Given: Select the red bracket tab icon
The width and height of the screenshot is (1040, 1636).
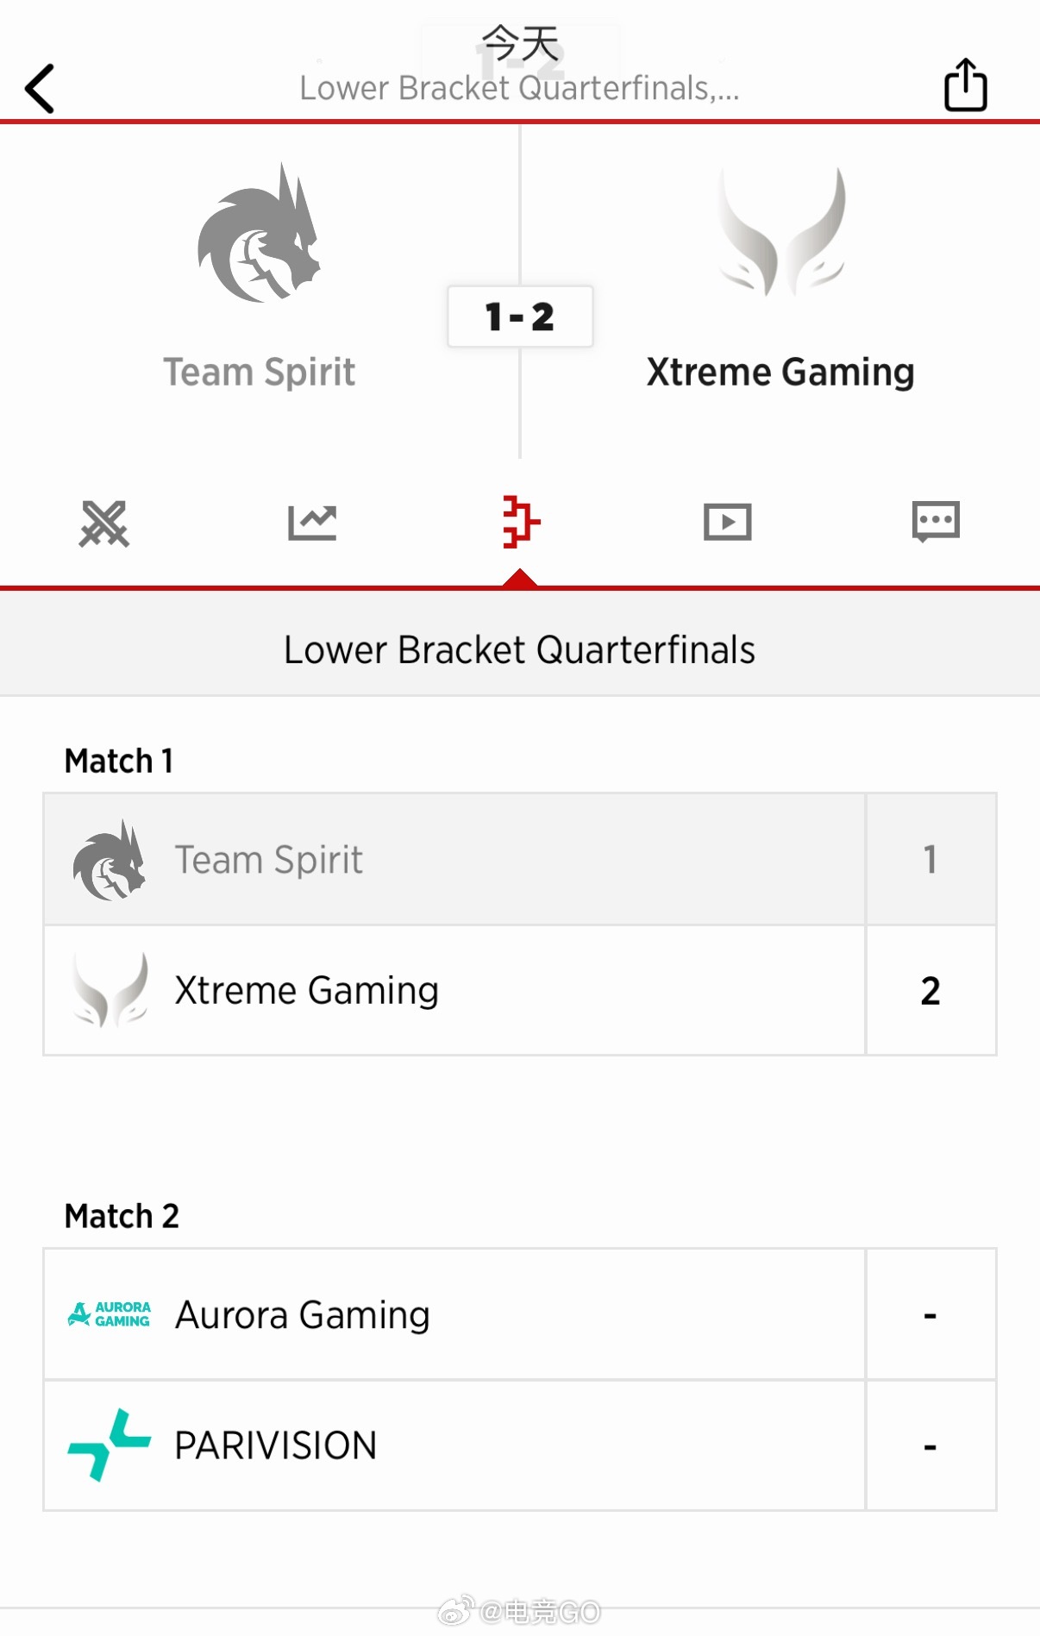Looking at the screenshot, I should [520, 522].
